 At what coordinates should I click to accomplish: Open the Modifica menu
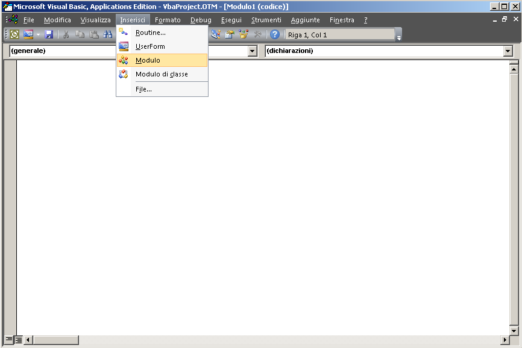tap(57, 20)
